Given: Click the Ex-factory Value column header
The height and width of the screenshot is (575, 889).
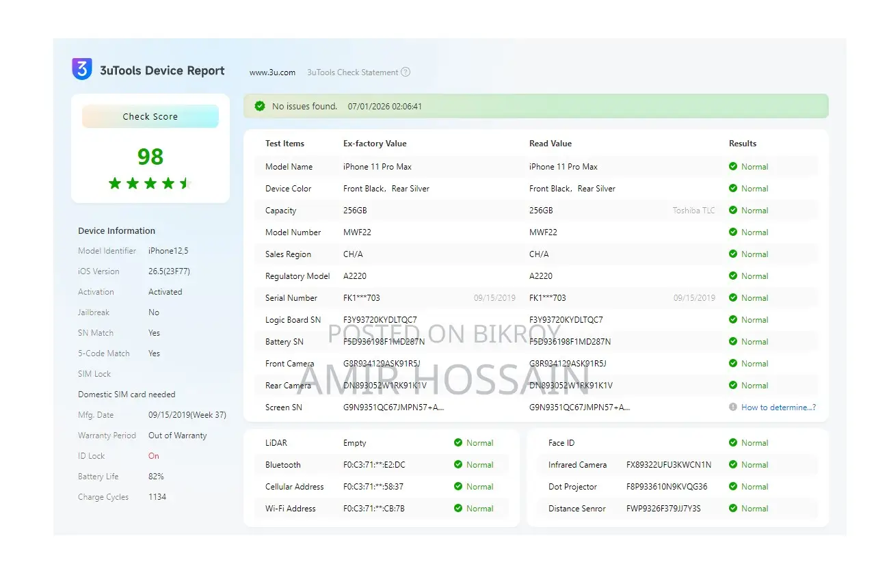Looking at the screenshot, I should (375, 144).
